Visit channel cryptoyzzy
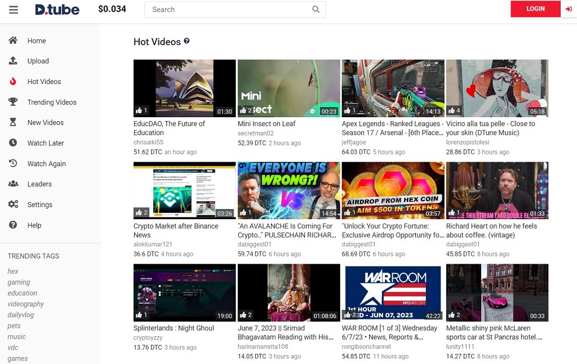The image size is (577, 364). 148,338
